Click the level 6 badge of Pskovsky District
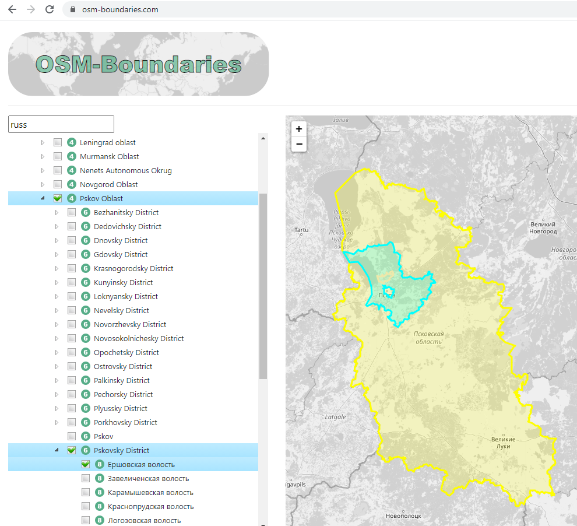 tap(85, 450)
